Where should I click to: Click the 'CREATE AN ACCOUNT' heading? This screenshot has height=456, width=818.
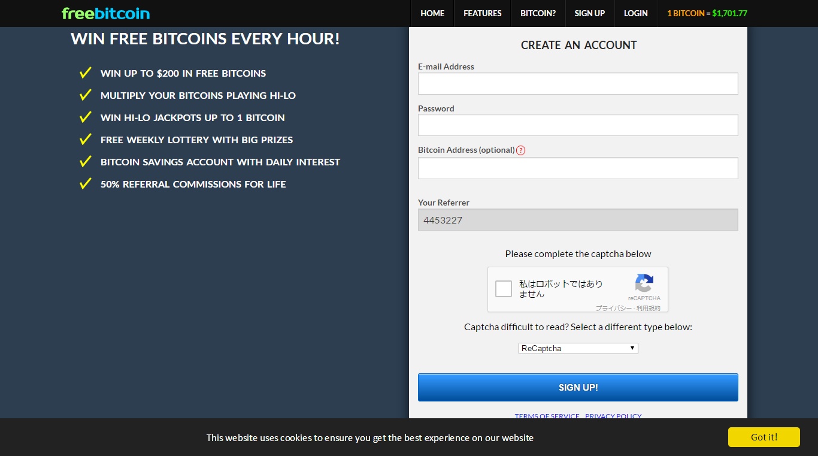[578, 45]
